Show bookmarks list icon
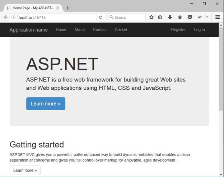Screen dimensions: 224x177 [x=160, y=17]
